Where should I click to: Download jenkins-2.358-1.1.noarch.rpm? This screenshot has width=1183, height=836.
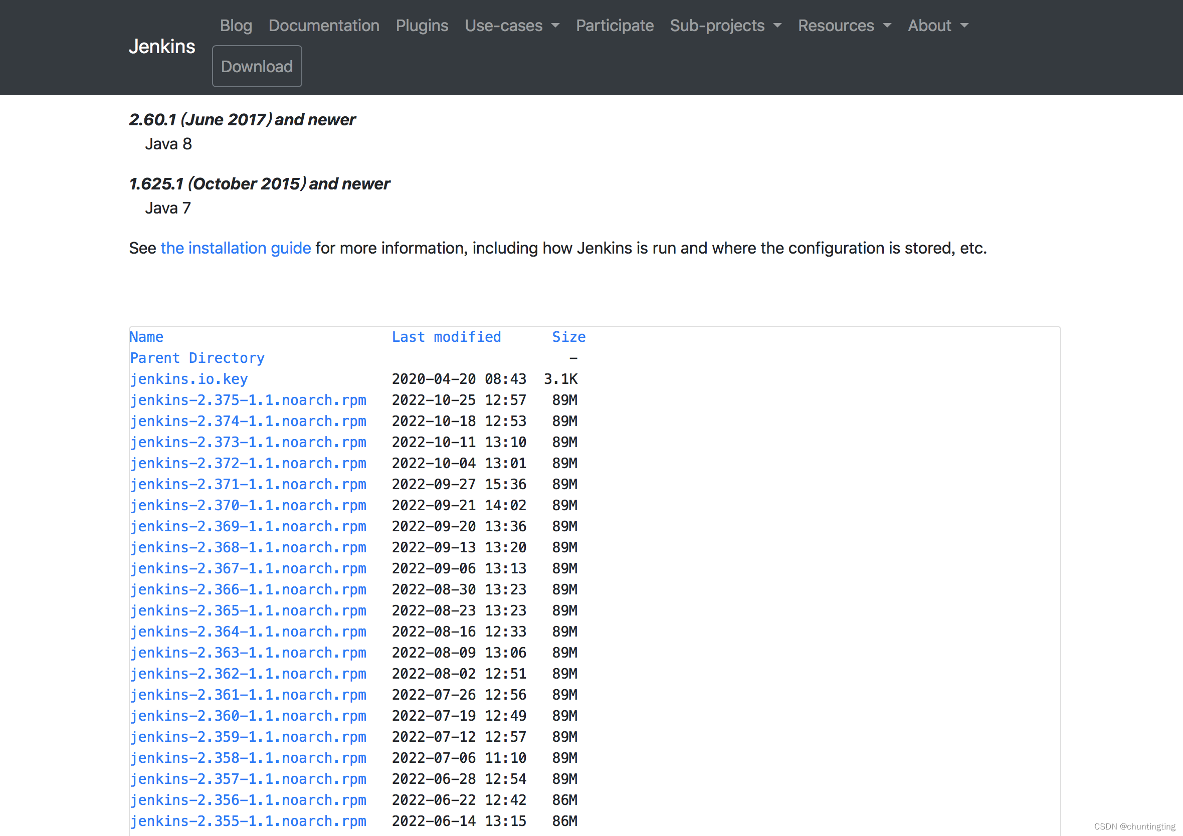coord(248,758)
